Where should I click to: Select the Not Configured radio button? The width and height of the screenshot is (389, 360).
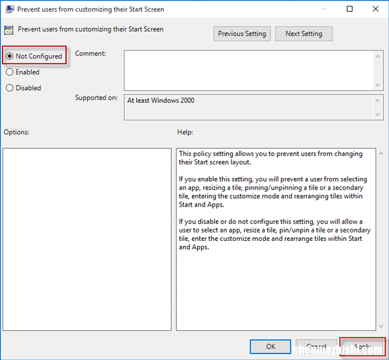click(10, 56)
